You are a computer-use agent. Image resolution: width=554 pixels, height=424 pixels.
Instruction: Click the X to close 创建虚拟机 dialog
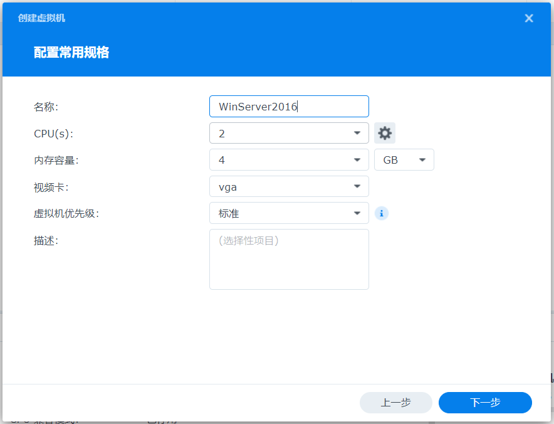(x=529, y=18)
